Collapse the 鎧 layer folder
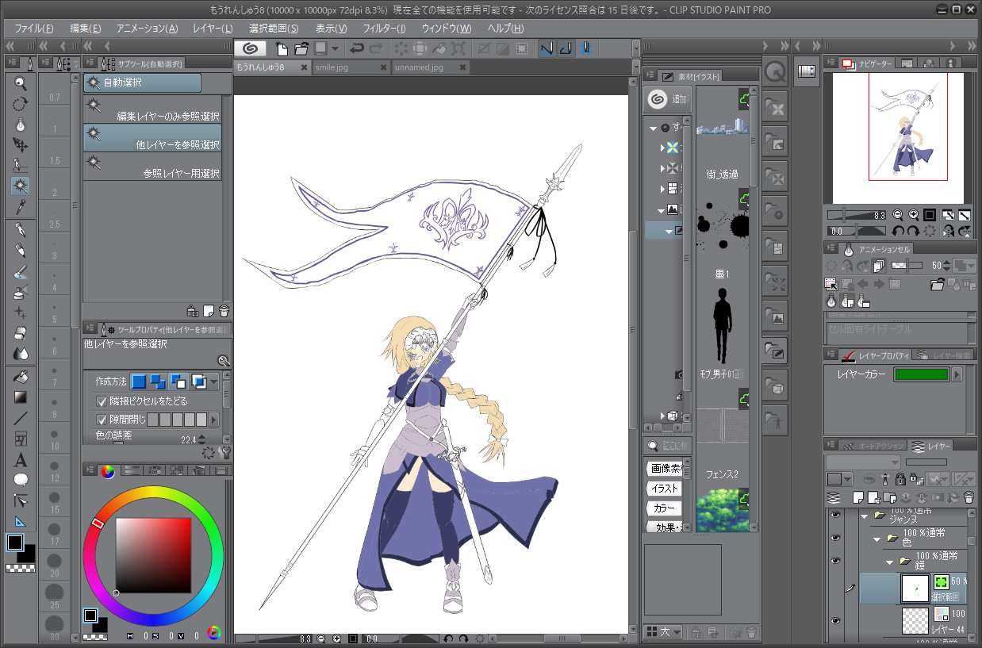 (890, 561)
